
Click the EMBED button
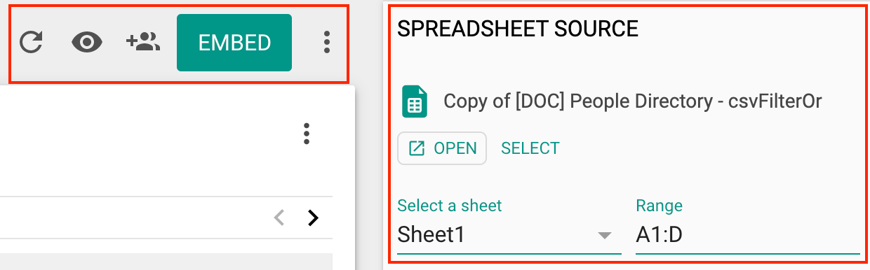[234, 43]
